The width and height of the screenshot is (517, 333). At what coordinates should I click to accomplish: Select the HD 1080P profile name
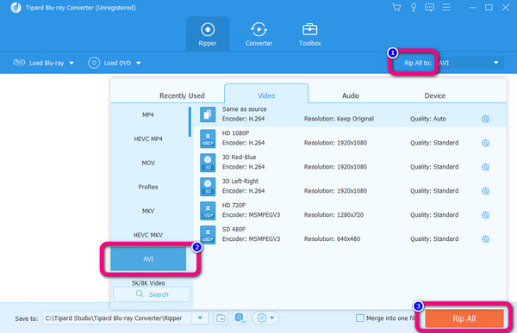tap(235, 133)
